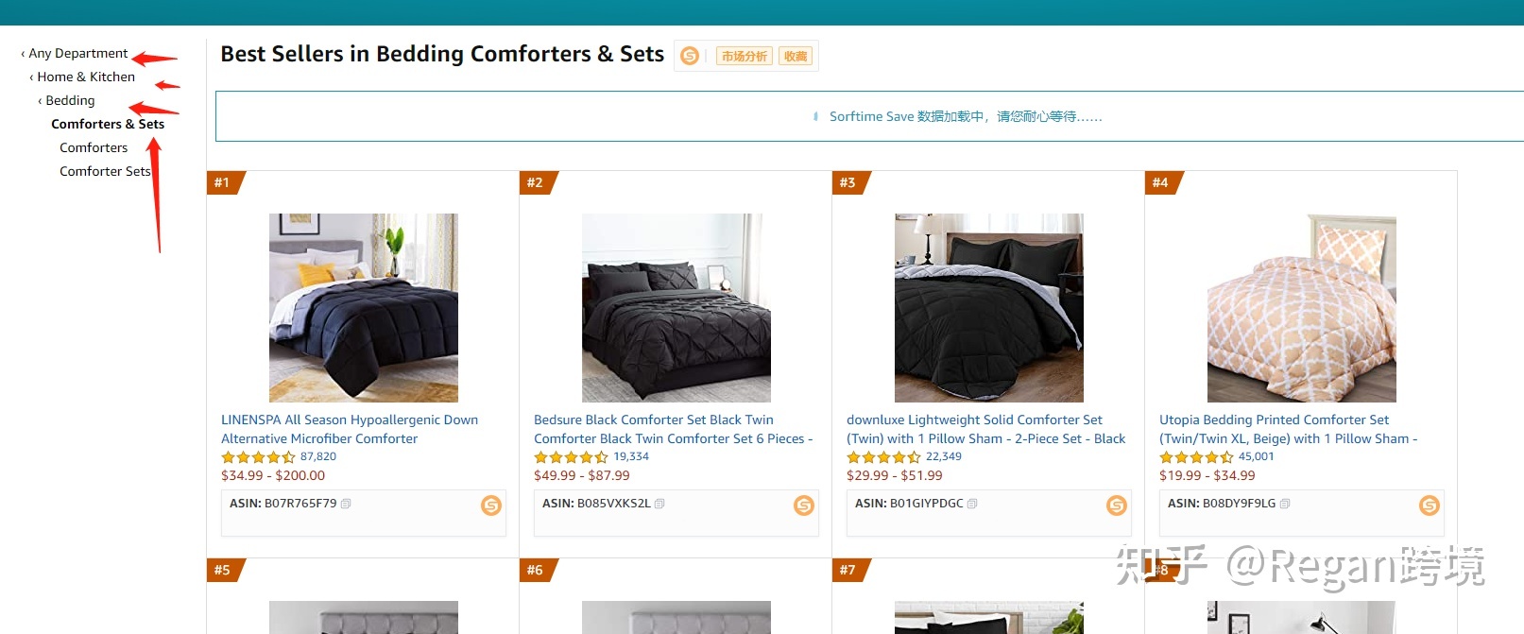This screenshot has width=1524, height=634.
Task: Click the Sorftime icon in product #2 ASIN box
Action: click(804, 505)
